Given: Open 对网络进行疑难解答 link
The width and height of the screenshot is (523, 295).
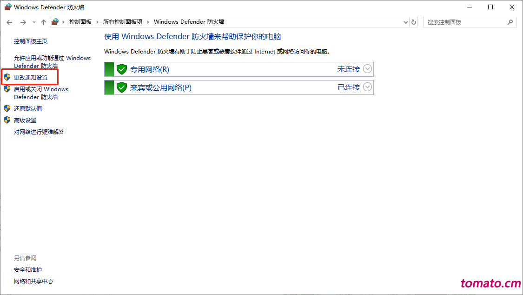Looking at the screenshot, I should [39, 132].
